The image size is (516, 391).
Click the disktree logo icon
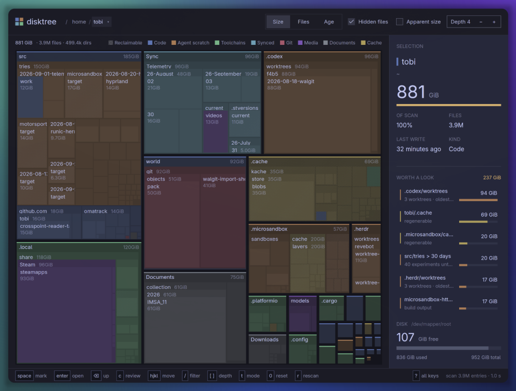coord(19,21)
